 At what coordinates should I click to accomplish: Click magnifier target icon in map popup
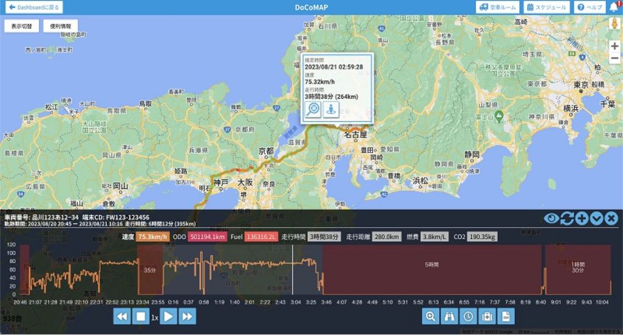[x=313, y=109]
